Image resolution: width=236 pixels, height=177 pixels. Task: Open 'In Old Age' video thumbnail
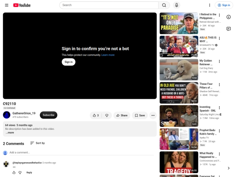coord(179,93)
